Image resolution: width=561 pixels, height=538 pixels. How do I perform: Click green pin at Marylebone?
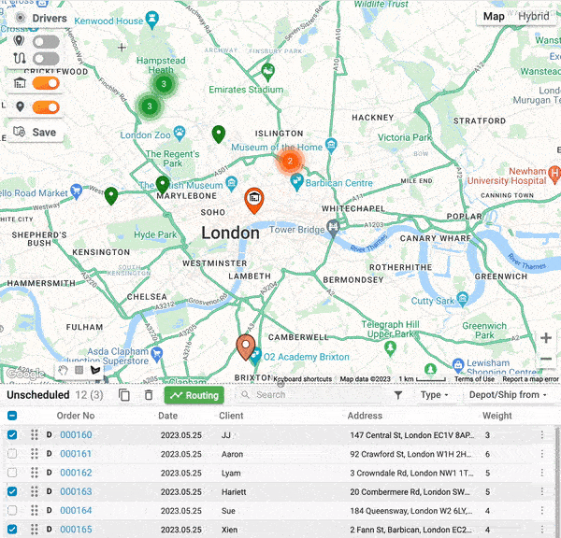pyautogui.click(x=163, y=184)
